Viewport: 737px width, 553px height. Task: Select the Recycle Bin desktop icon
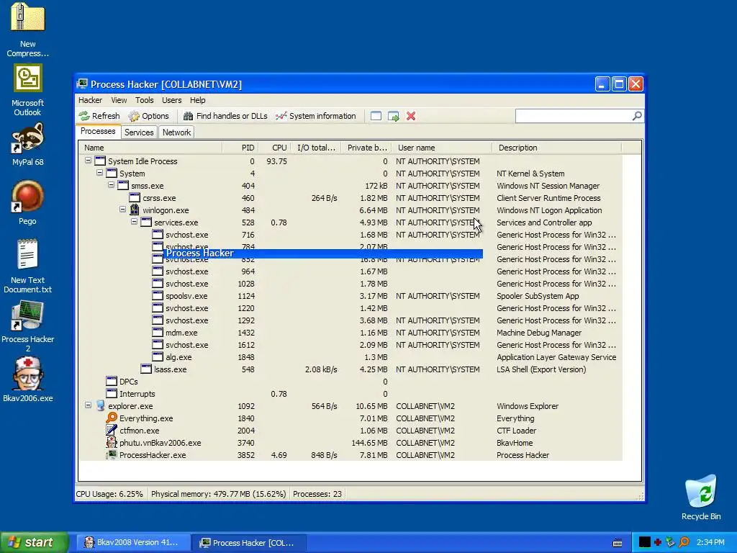tap(701, 498)
